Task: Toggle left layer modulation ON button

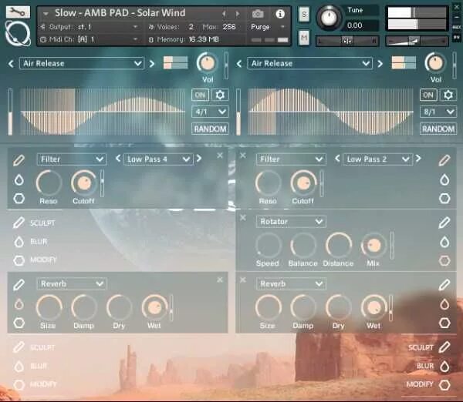Action: (200, 95)
